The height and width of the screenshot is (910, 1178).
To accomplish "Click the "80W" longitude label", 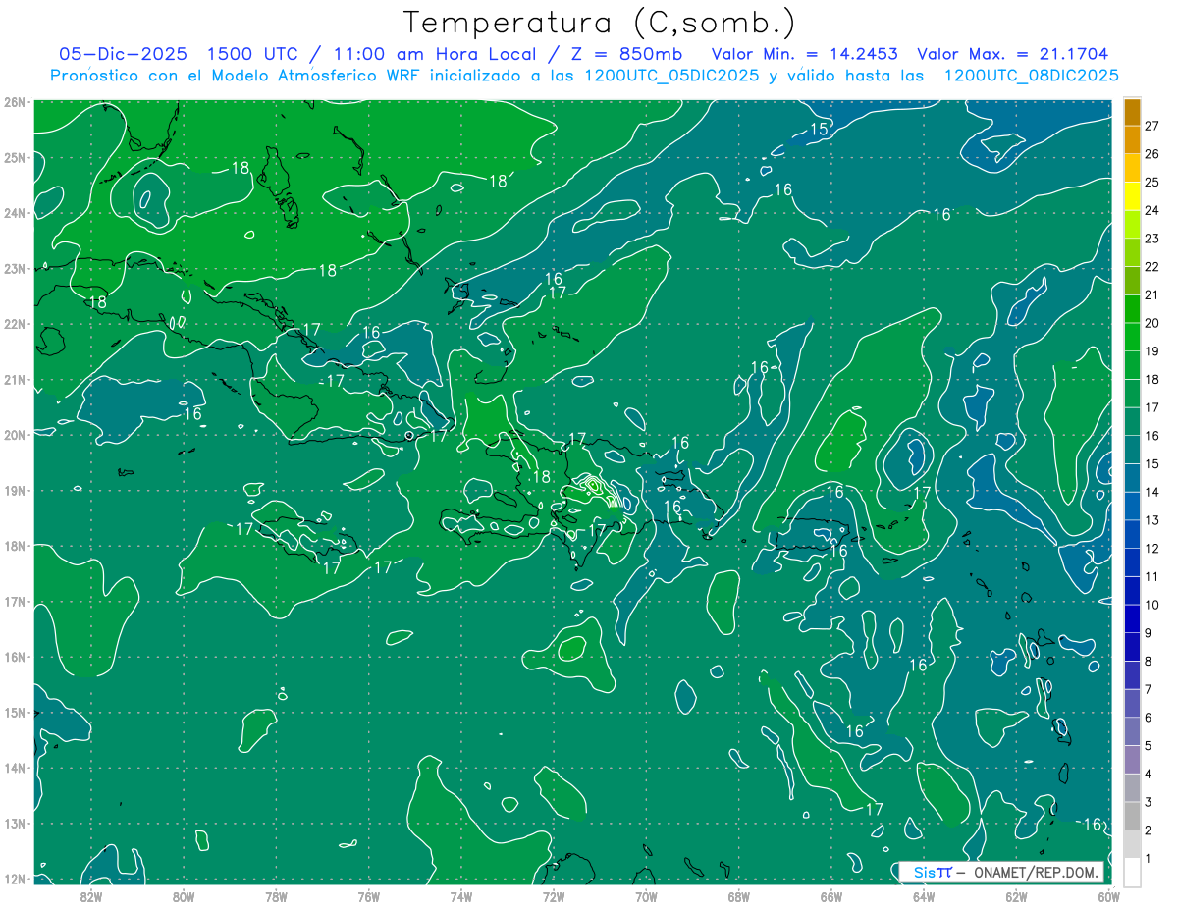I will coord(184,896).
